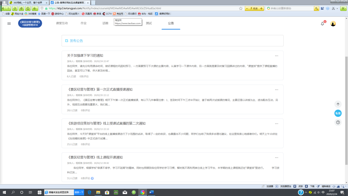Click the help question mark circle

click(338, 122)
